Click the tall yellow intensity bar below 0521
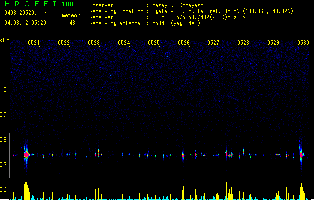314x200 pixels. 27,191
